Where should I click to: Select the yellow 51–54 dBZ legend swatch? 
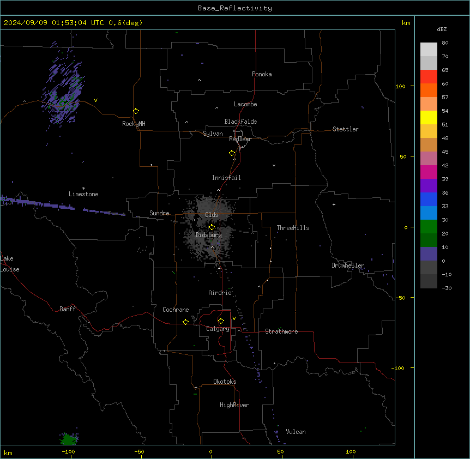429,117
